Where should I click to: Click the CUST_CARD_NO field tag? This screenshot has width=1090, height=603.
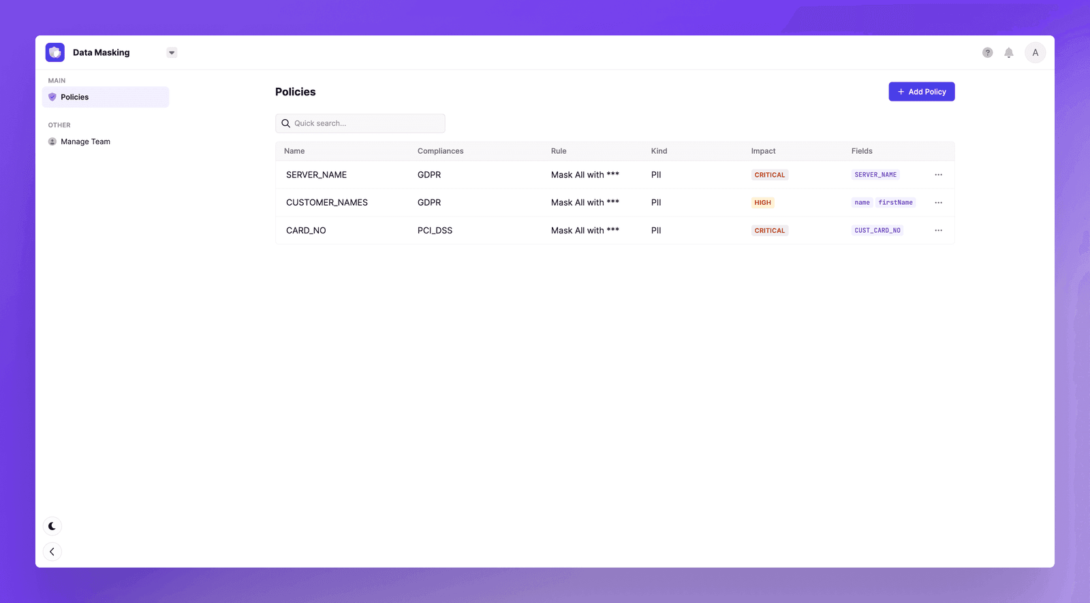coord(877,231)
